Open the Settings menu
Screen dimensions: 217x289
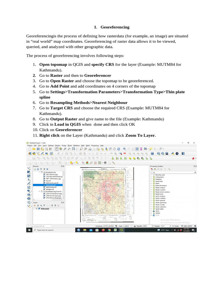(x=51, y=145)
